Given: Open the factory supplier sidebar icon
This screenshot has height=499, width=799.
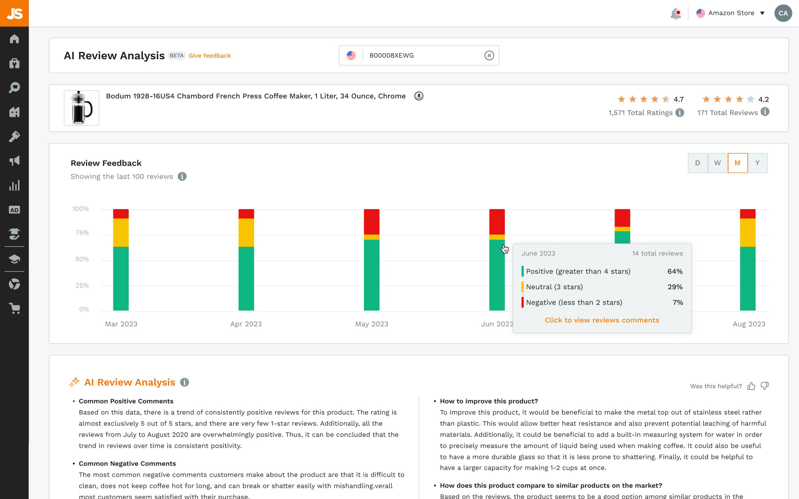Looking at the screenshot, I should click(14, 112).
